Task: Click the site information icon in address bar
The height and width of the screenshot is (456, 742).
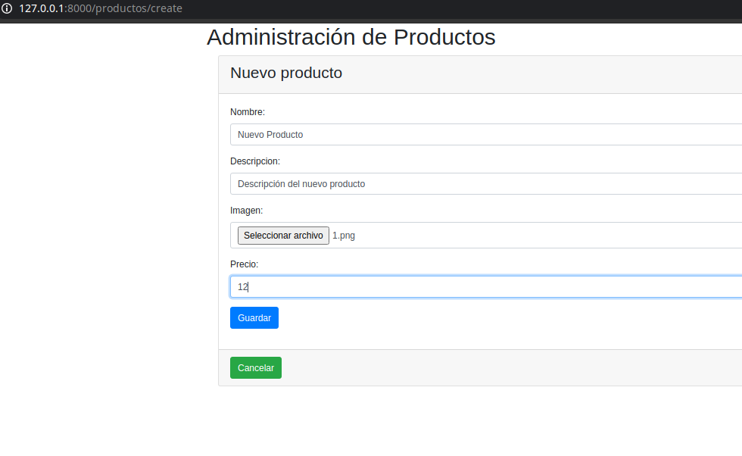Action: [8, 8]
